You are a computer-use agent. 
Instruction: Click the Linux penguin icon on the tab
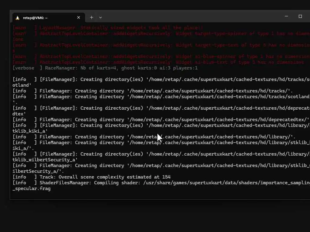[17, 18]
